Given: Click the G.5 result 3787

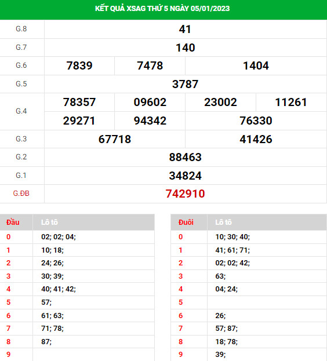Looking at the screenshot, I should (x=185, y=84).
